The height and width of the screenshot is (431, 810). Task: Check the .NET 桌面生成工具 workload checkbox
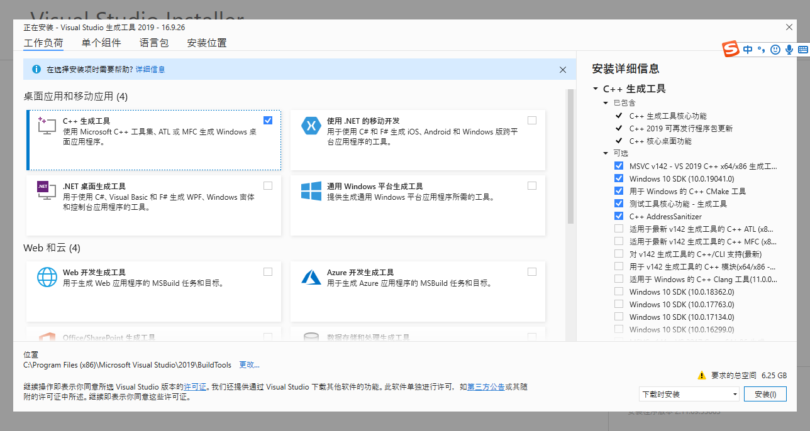coord(268,185)
